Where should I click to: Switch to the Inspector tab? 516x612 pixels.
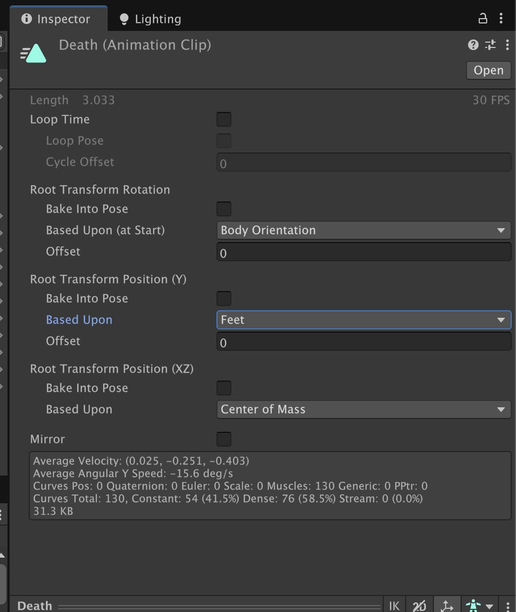pyautogui.click(x=59, y=19)
